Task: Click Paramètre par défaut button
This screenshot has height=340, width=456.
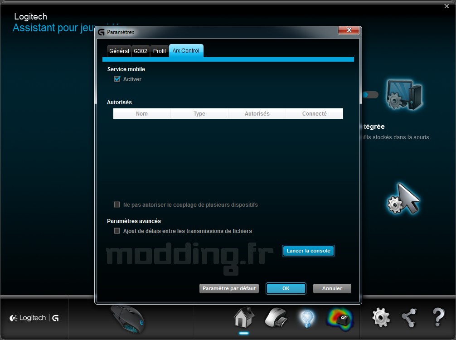Action: [229, 288]
